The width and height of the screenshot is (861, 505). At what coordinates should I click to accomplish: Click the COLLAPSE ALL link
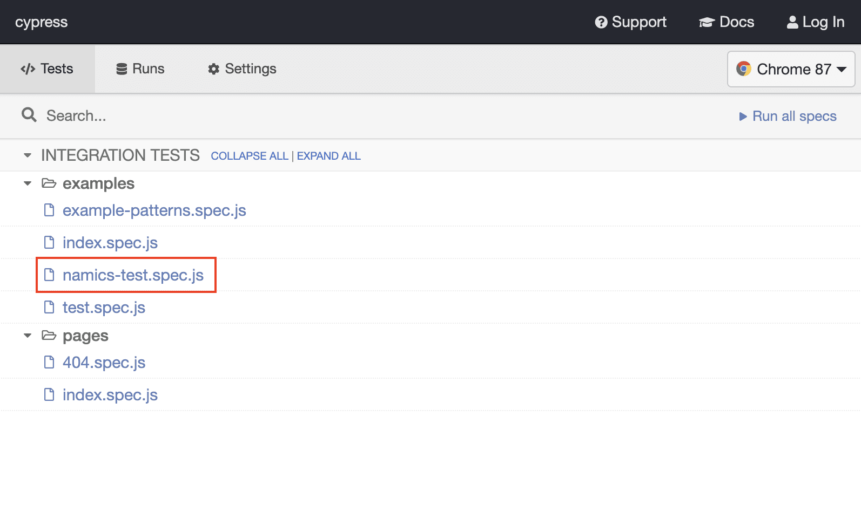(x=250, y=156)
